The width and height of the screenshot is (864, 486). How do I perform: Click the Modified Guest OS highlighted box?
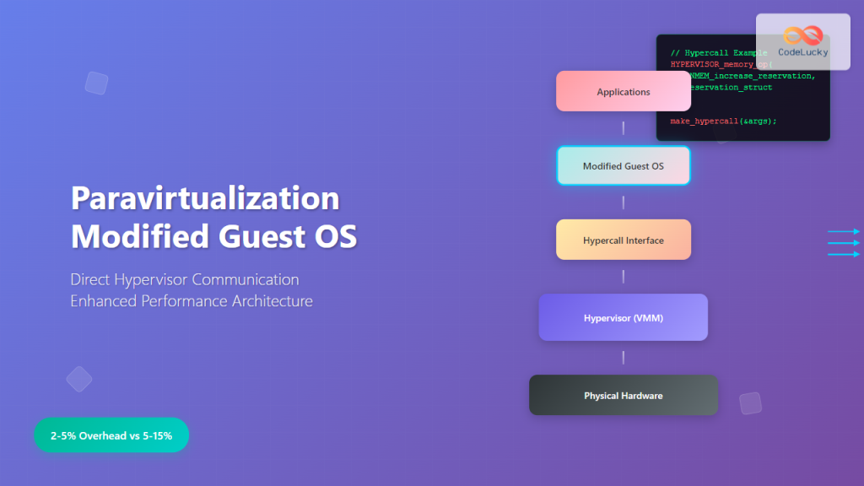(624, 165)
